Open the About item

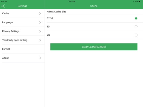22,58
